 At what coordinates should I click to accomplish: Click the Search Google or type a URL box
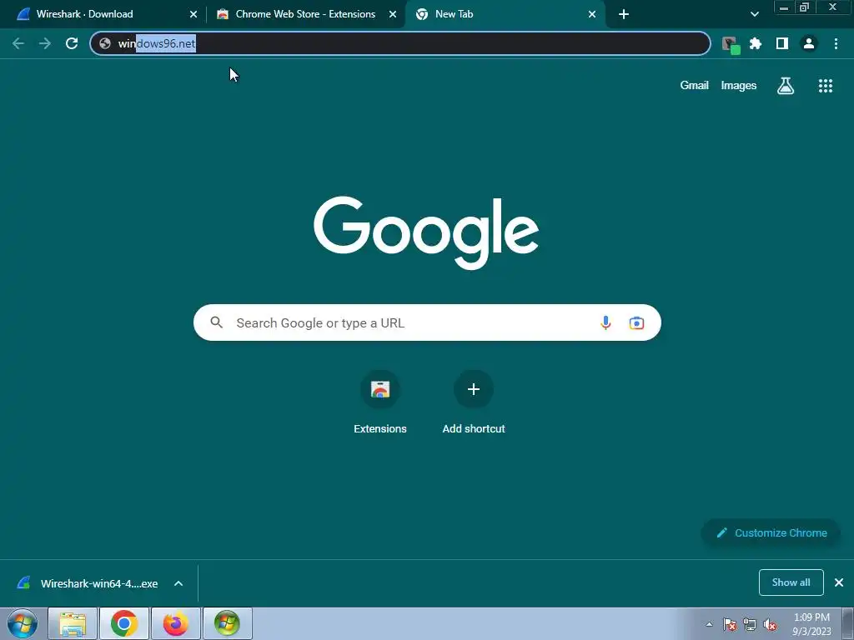[x=427, y=322]
